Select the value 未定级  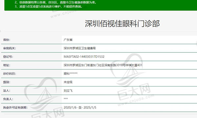click(x=68, y=82)
